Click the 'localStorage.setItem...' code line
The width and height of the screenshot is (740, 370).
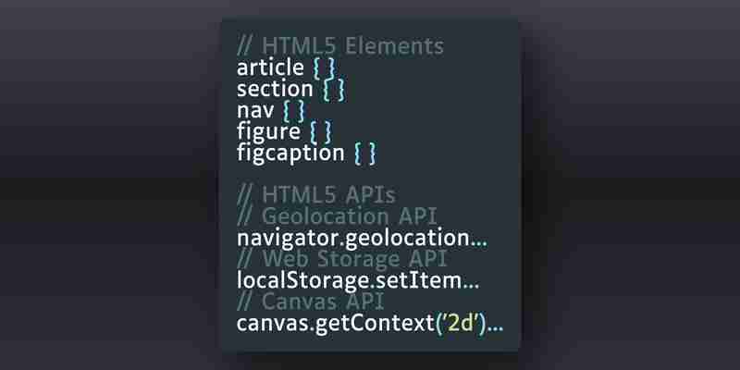pos(358,281)
